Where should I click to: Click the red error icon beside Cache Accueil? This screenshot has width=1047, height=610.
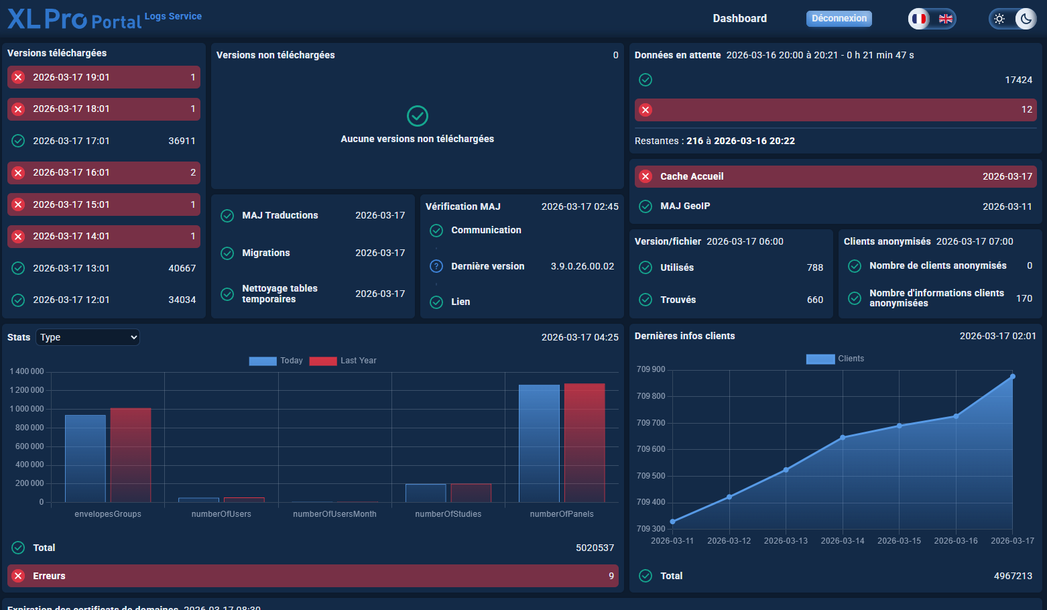(645, 176)
